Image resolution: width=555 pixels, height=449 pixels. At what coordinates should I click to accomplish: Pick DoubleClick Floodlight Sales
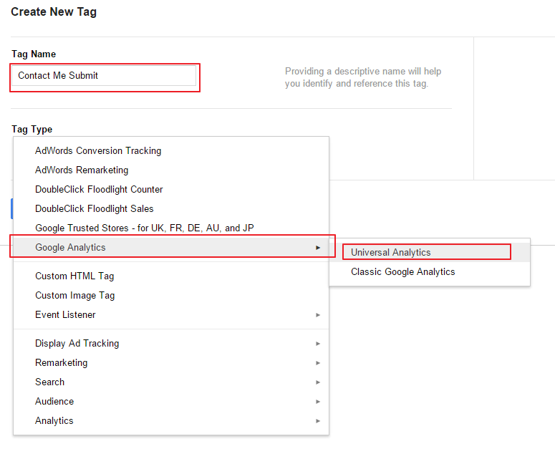[171, 209]
